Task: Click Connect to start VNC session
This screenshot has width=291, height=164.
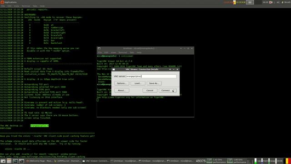Action: 167,90
